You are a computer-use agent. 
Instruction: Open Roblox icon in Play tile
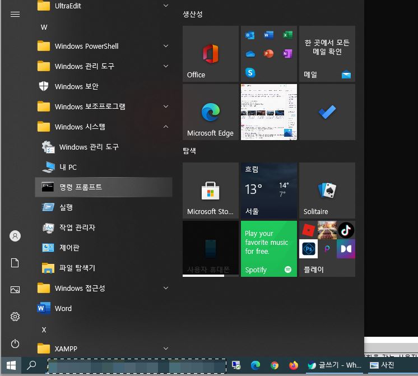[308, 230]
